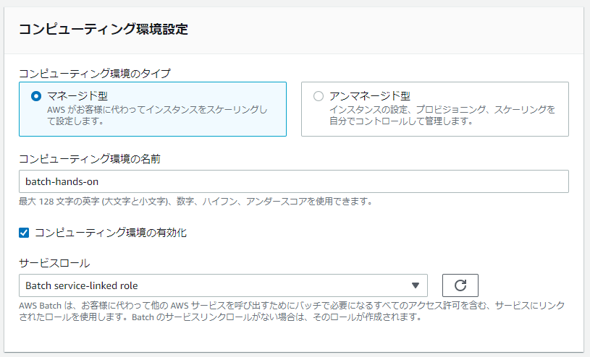This screenshot has width=590, height=357.
Task: Click the unmanaged type description text
Action: [442, 116]
